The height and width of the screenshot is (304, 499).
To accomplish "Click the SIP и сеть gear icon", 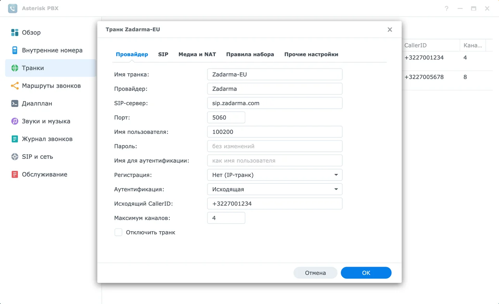I will (15, 156).
